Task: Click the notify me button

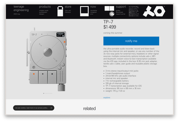Action: (131, 41)
